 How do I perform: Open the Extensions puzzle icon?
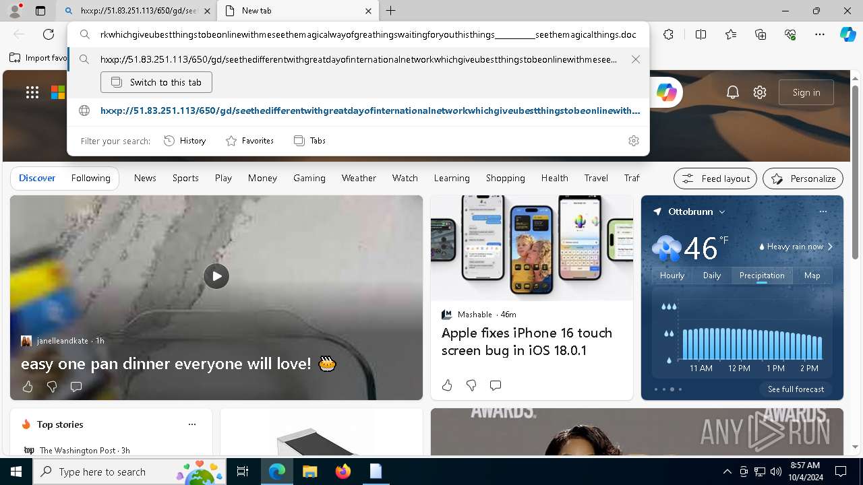(668, 34)
